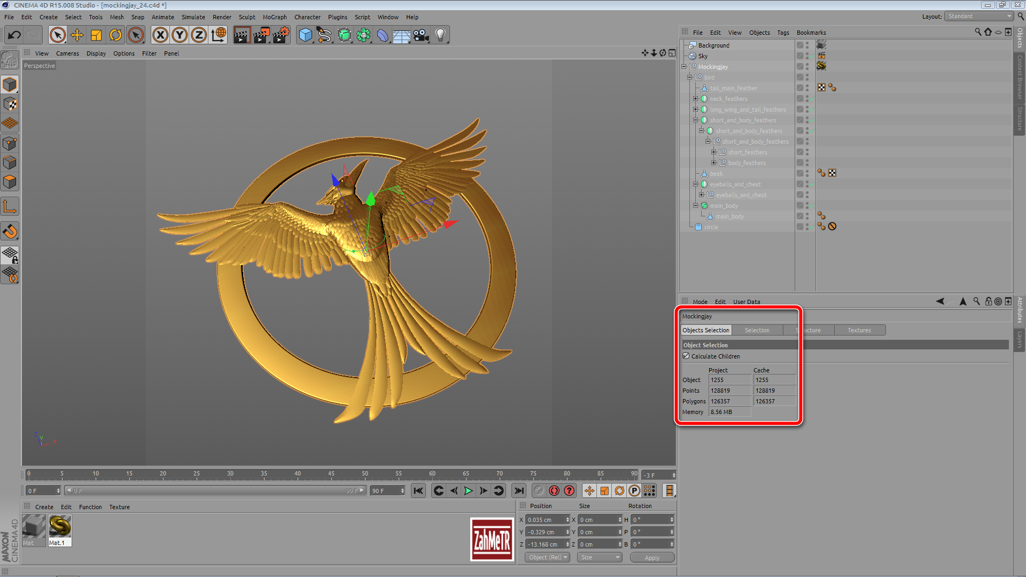Switch to the Textures tab
Image resolution: width=1026 pixels, height=577 pixels.
(859, 330)
